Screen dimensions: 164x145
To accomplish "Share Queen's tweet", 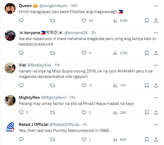I will pyautogui.click(x=156, y=20).
